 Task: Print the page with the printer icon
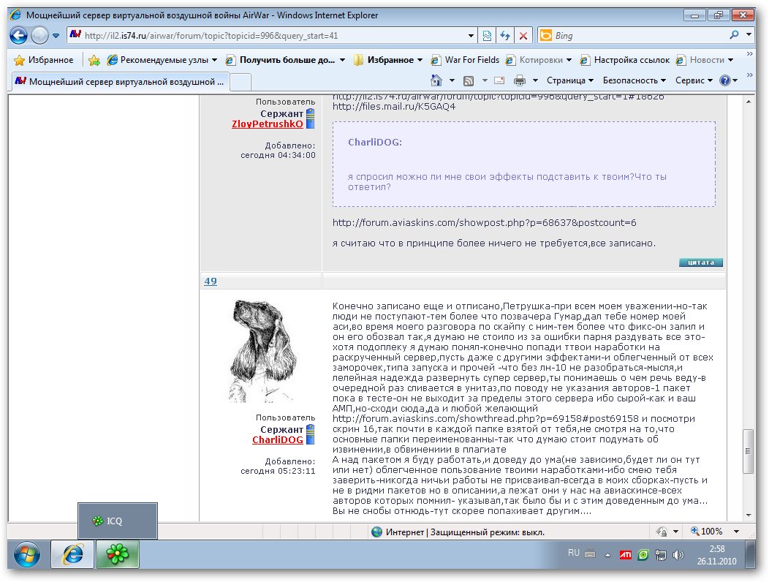[520, 80]
